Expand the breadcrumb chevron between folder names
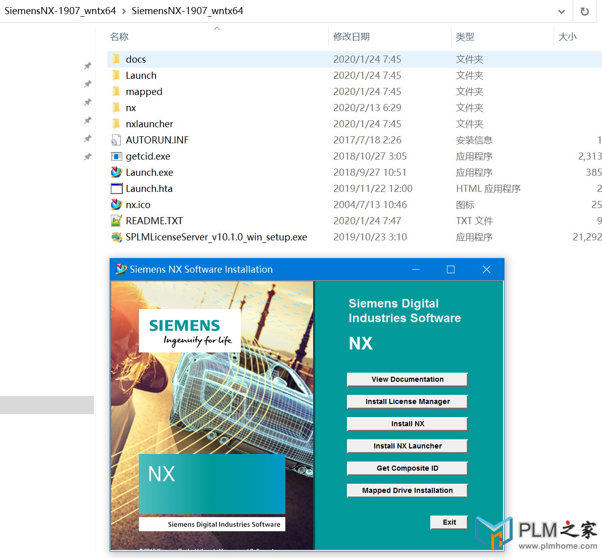 pos(124,12)
